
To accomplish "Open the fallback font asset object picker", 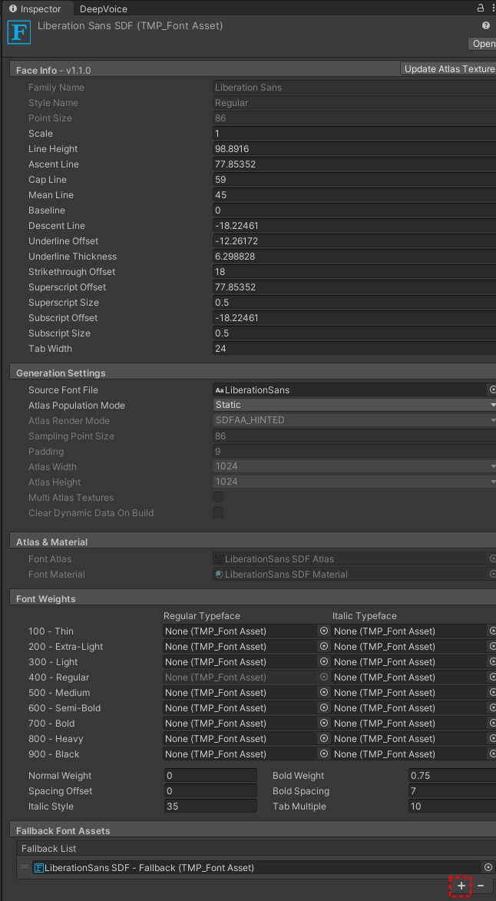I will pos(488,868).
